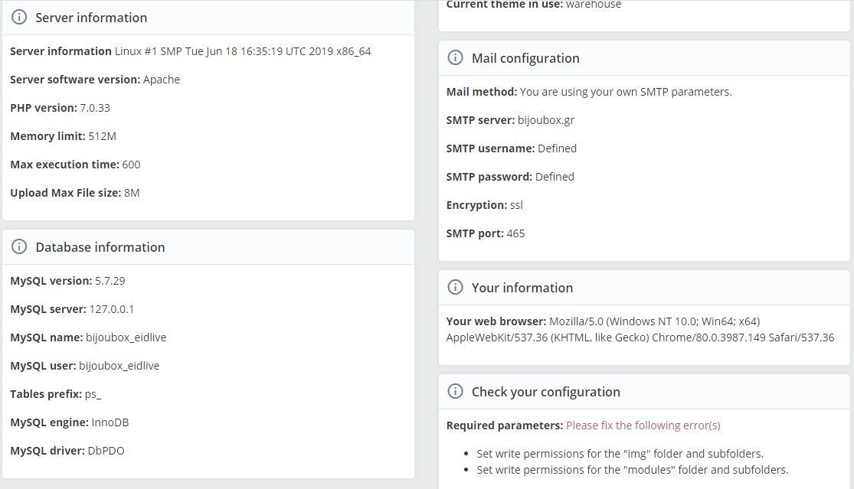Click the SMTP port 465 line
Screen dimensions: 854x489
click(486, 233)
